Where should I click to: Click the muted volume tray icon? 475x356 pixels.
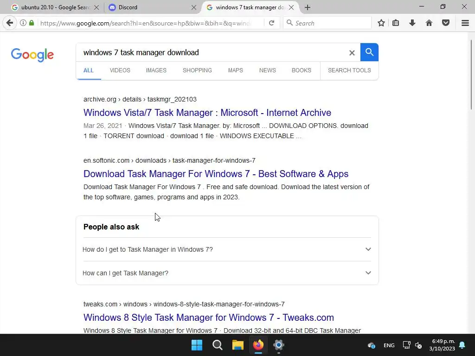pos(418,345)
